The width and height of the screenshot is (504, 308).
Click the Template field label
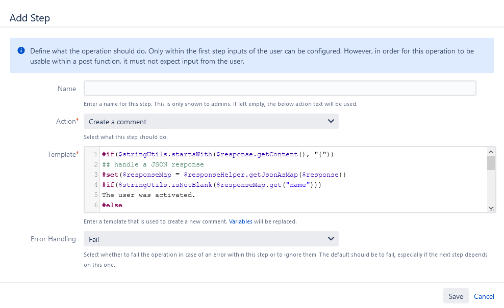62,154
